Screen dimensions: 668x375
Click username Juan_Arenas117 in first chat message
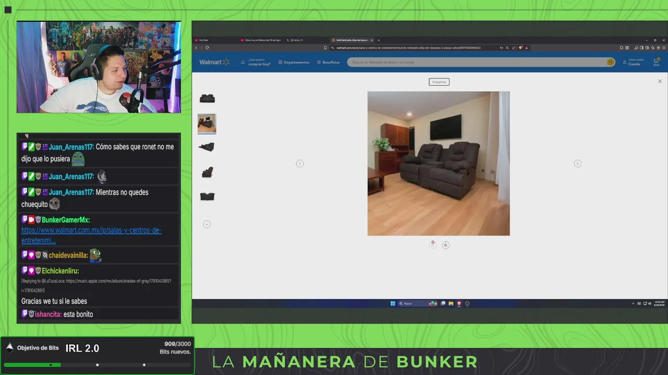(x=71, y=147)
